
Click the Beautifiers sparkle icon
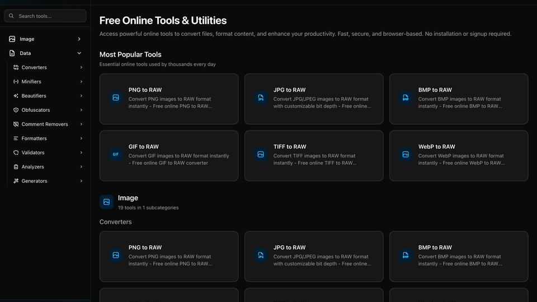click(16, 96)
